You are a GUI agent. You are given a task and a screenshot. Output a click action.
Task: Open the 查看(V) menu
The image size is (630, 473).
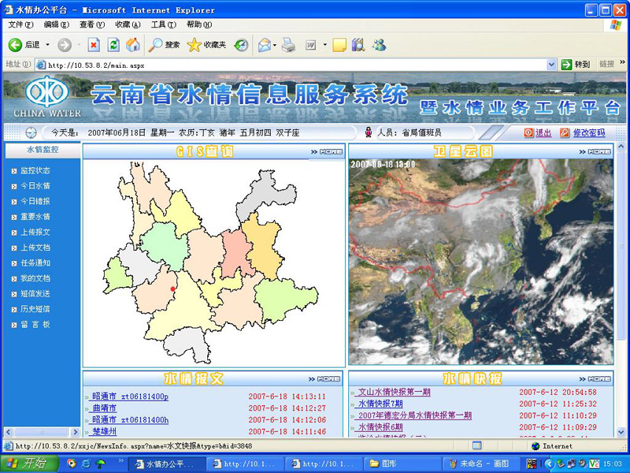(92, 24)
